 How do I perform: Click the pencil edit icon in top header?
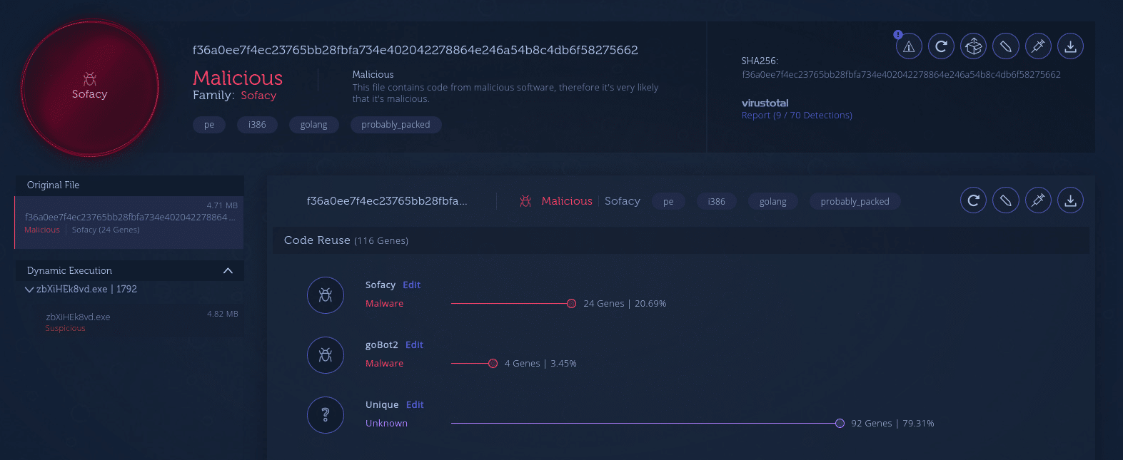(1006, 46)
